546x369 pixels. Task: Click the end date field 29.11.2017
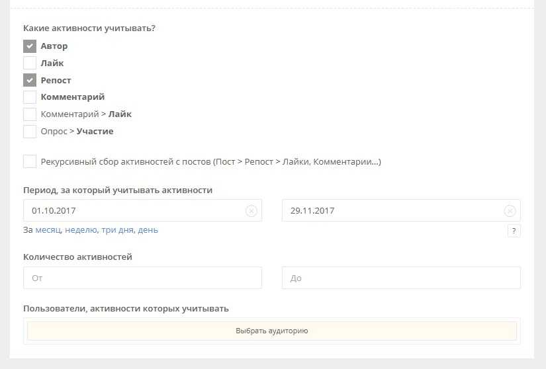click(401, 210)
